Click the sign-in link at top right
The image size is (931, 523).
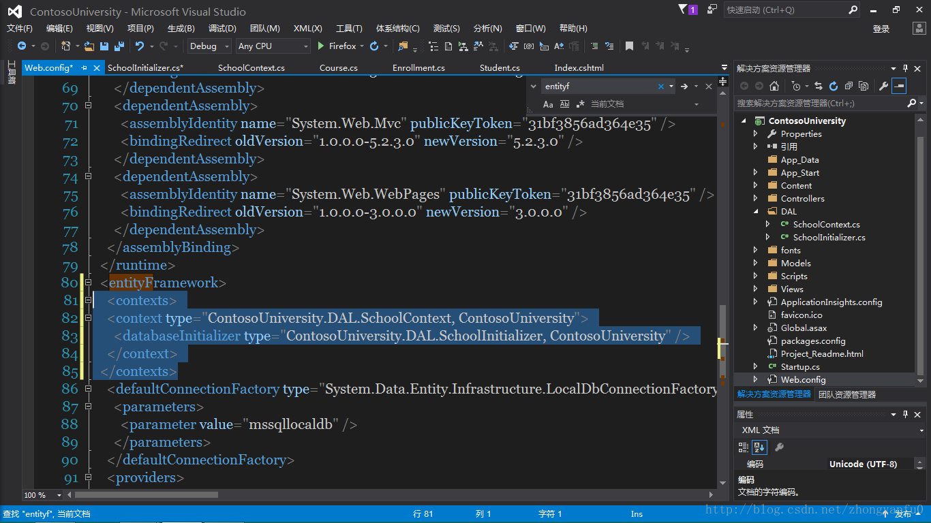881,29
